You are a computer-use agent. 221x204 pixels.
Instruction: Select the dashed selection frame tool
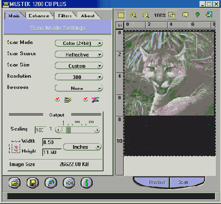pos(121,15)
